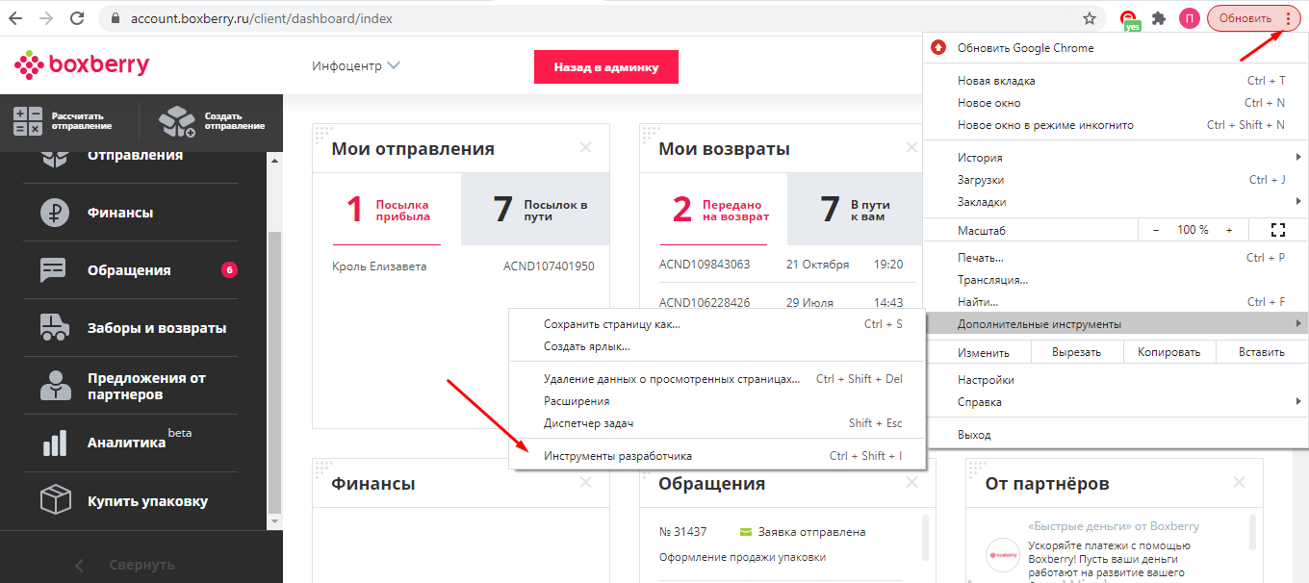Open Расширения from submenu

pos(717,401)
